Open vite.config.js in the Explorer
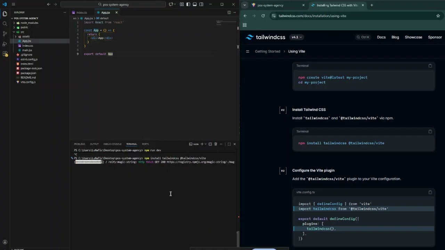This screenshot has height=250, width=445. click(28, 82)
